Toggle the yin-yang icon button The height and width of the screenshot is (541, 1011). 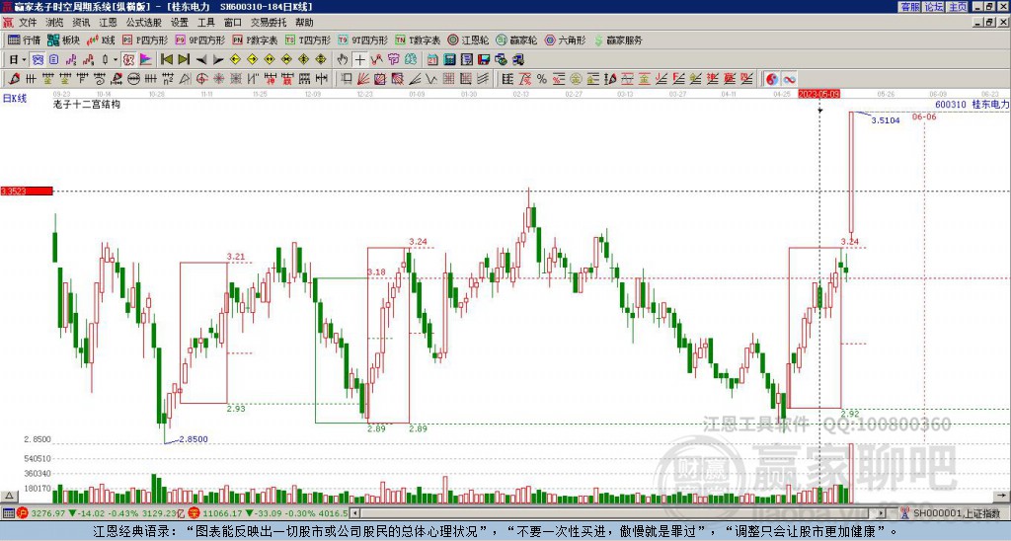coord(772,79)
